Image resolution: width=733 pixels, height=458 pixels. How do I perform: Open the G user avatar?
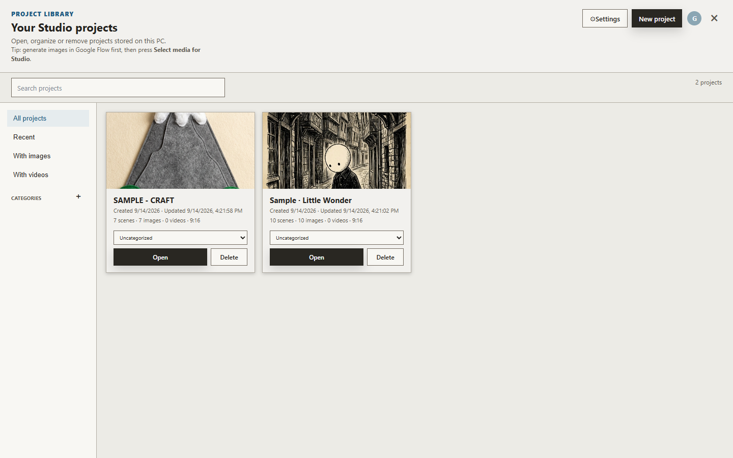click(x=694, y=18)
